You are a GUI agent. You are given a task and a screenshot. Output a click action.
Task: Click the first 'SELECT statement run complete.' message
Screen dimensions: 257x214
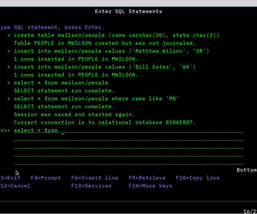click(x=64, y=91)
